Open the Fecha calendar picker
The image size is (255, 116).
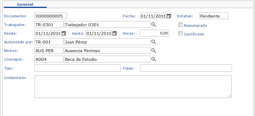click(x=169, y=16)
